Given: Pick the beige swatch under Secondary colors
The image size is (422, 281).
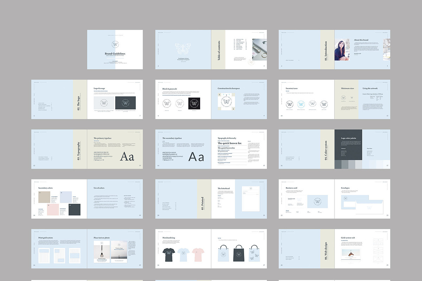Looking at the screenshot, I should point(44,197).
